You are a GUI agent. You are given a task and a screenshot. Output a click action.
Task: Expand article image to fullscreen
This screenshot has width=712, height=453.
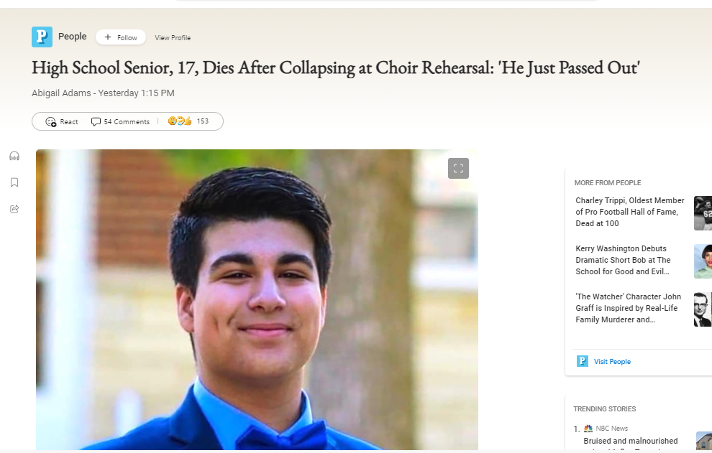458,168
